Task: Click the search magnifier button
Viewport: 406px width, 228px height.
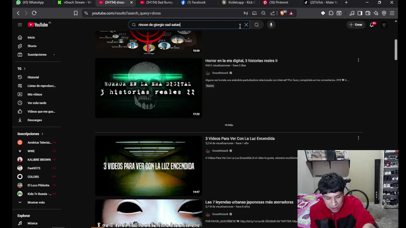Action: click(257, 25)
